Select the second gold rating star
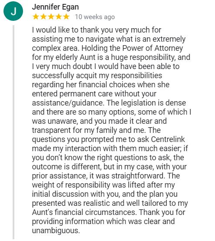 pyautogui.click(x=44, y=17)
